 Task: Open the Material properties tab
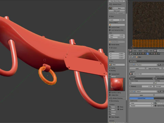tap(152, 54)
